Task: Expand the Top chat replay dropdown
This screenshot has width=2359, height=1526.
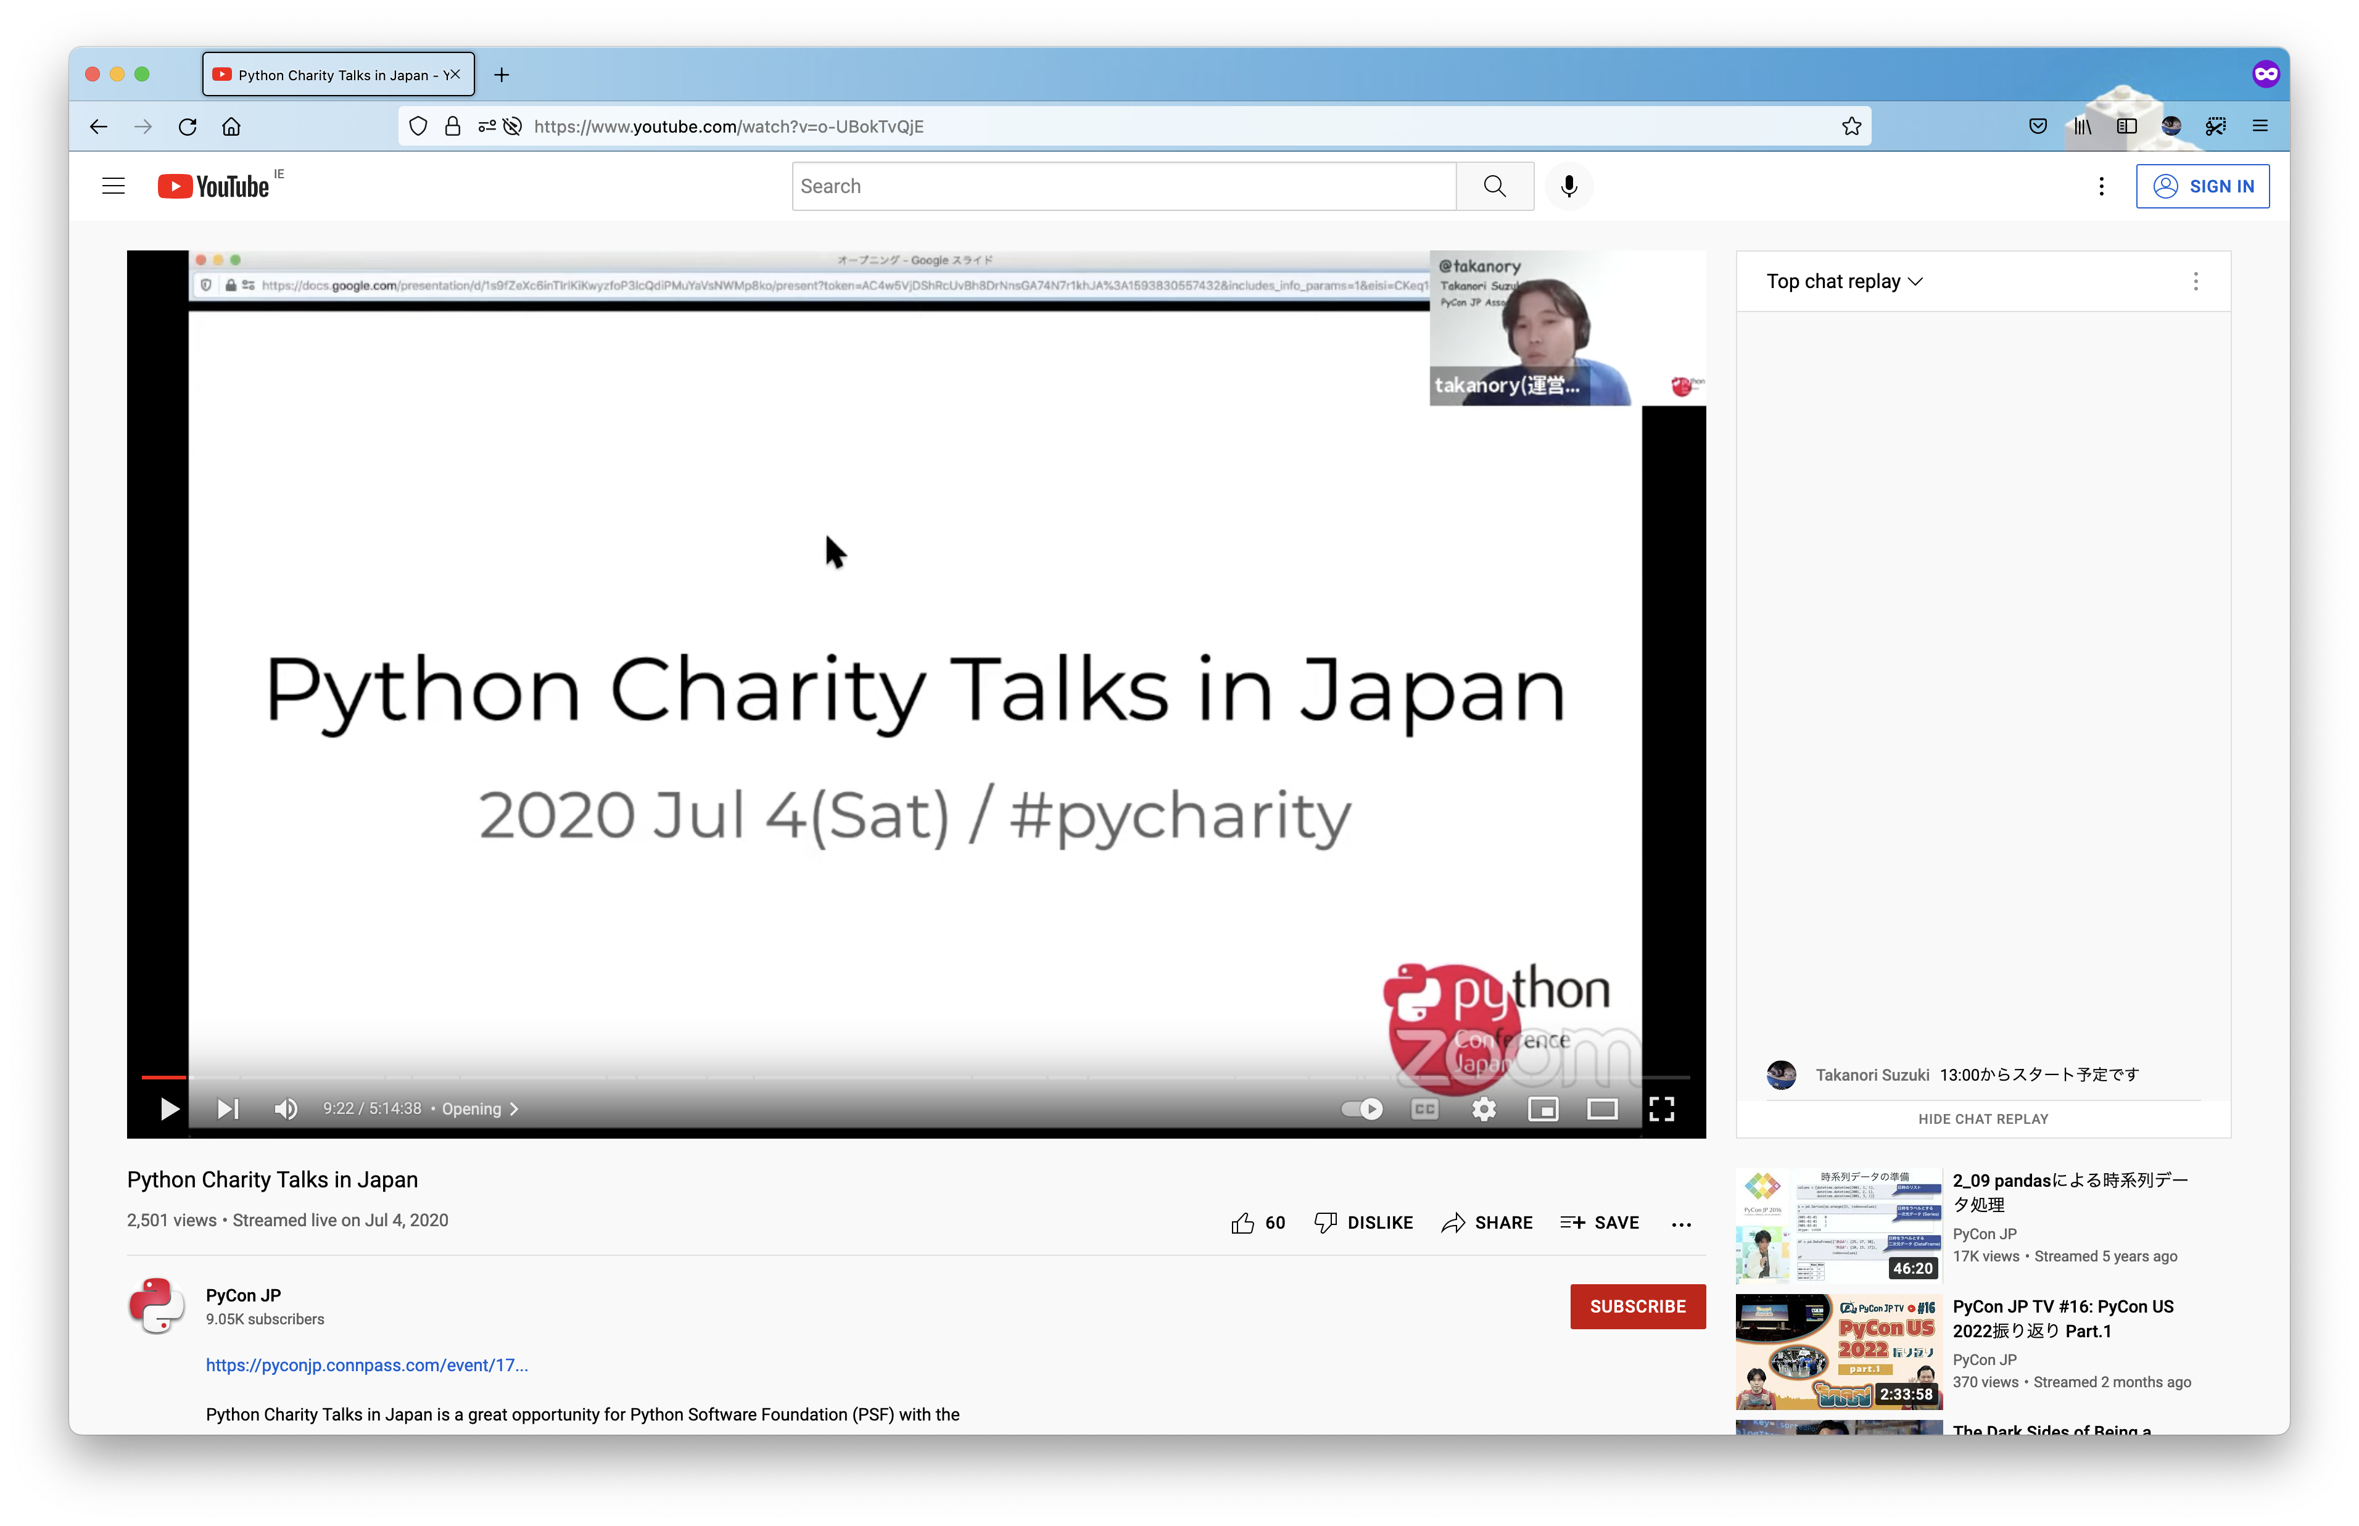Action: [x=1844, y=281]
